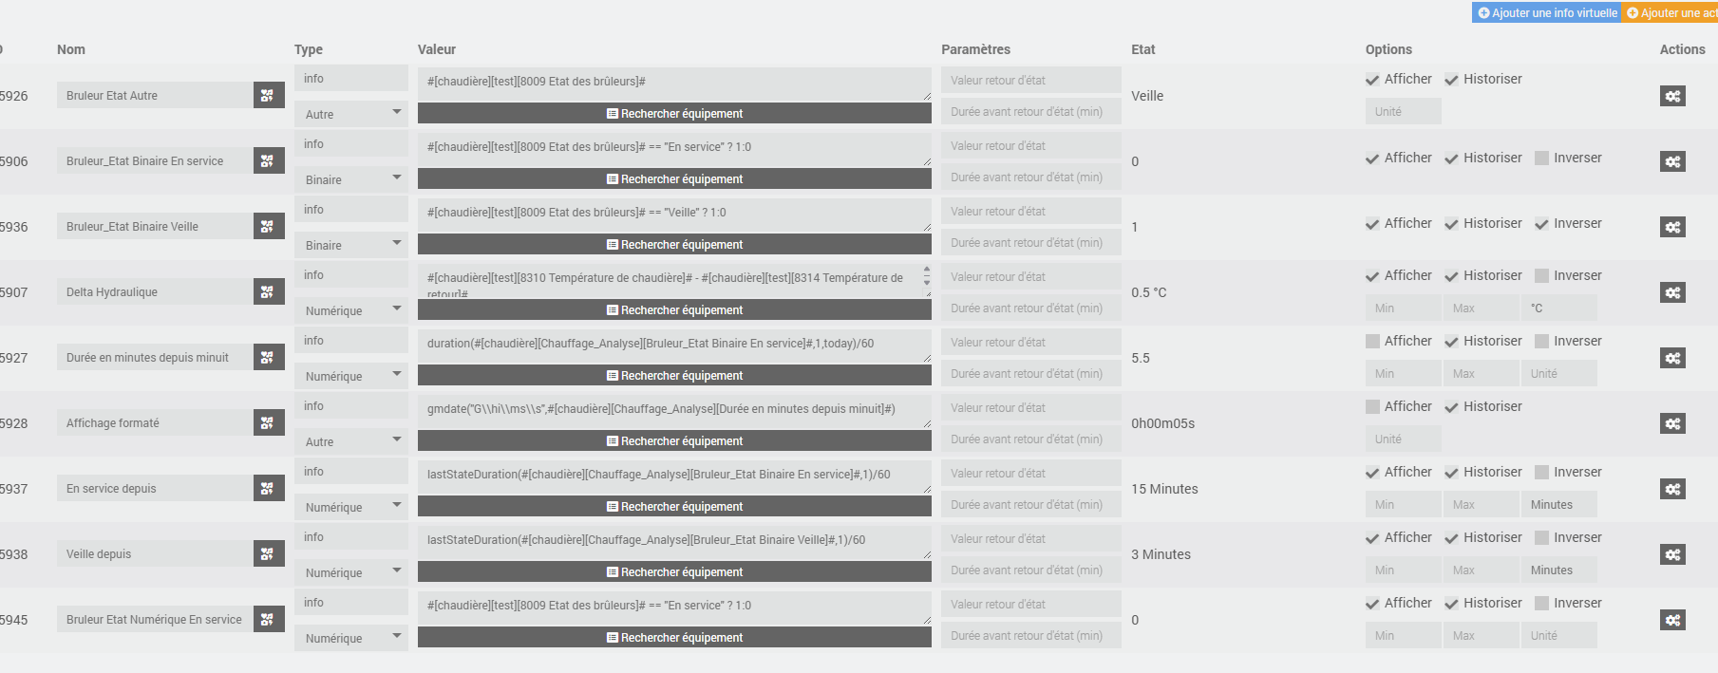Open the Binaire subtype dropdown for Bruleur_Etat Binaire En service
1718x673 pixels.
(351, 179)
